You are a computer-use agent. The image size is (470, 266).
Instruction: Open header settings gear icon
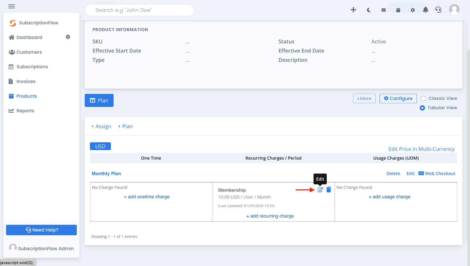tap(413, 10)
